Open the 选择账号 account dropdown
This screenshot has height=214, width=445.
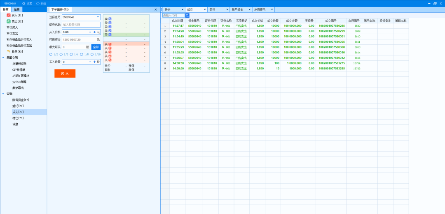tap(98, 17)
